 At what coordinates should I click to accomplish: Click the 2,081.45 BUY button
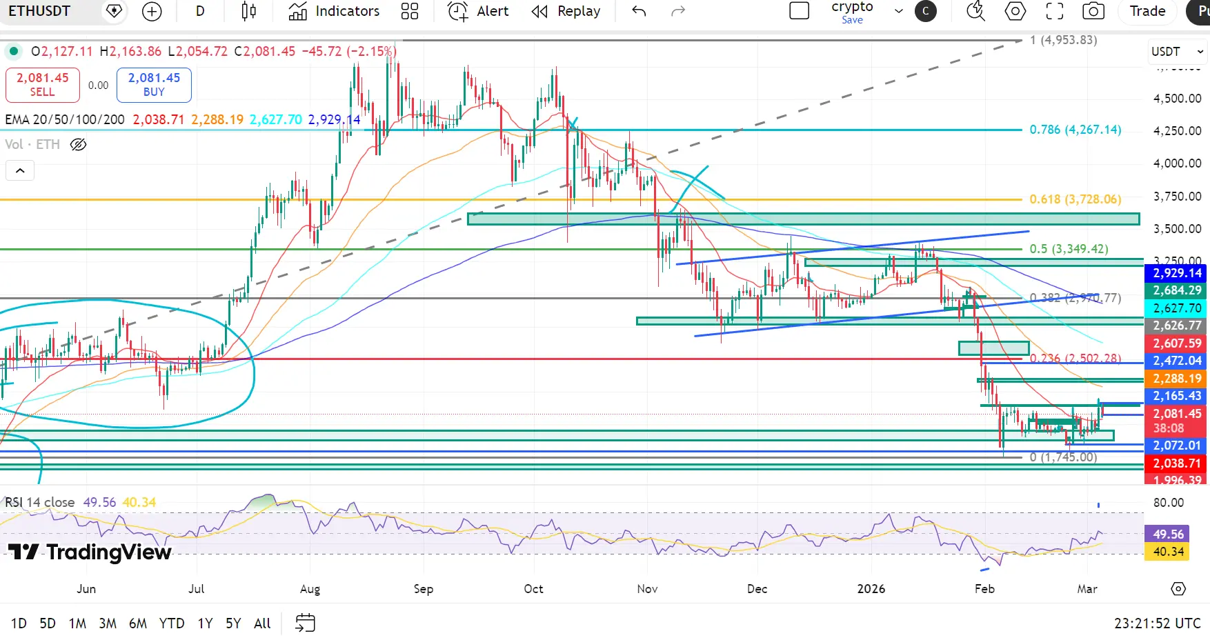click(x=154, y=84)
